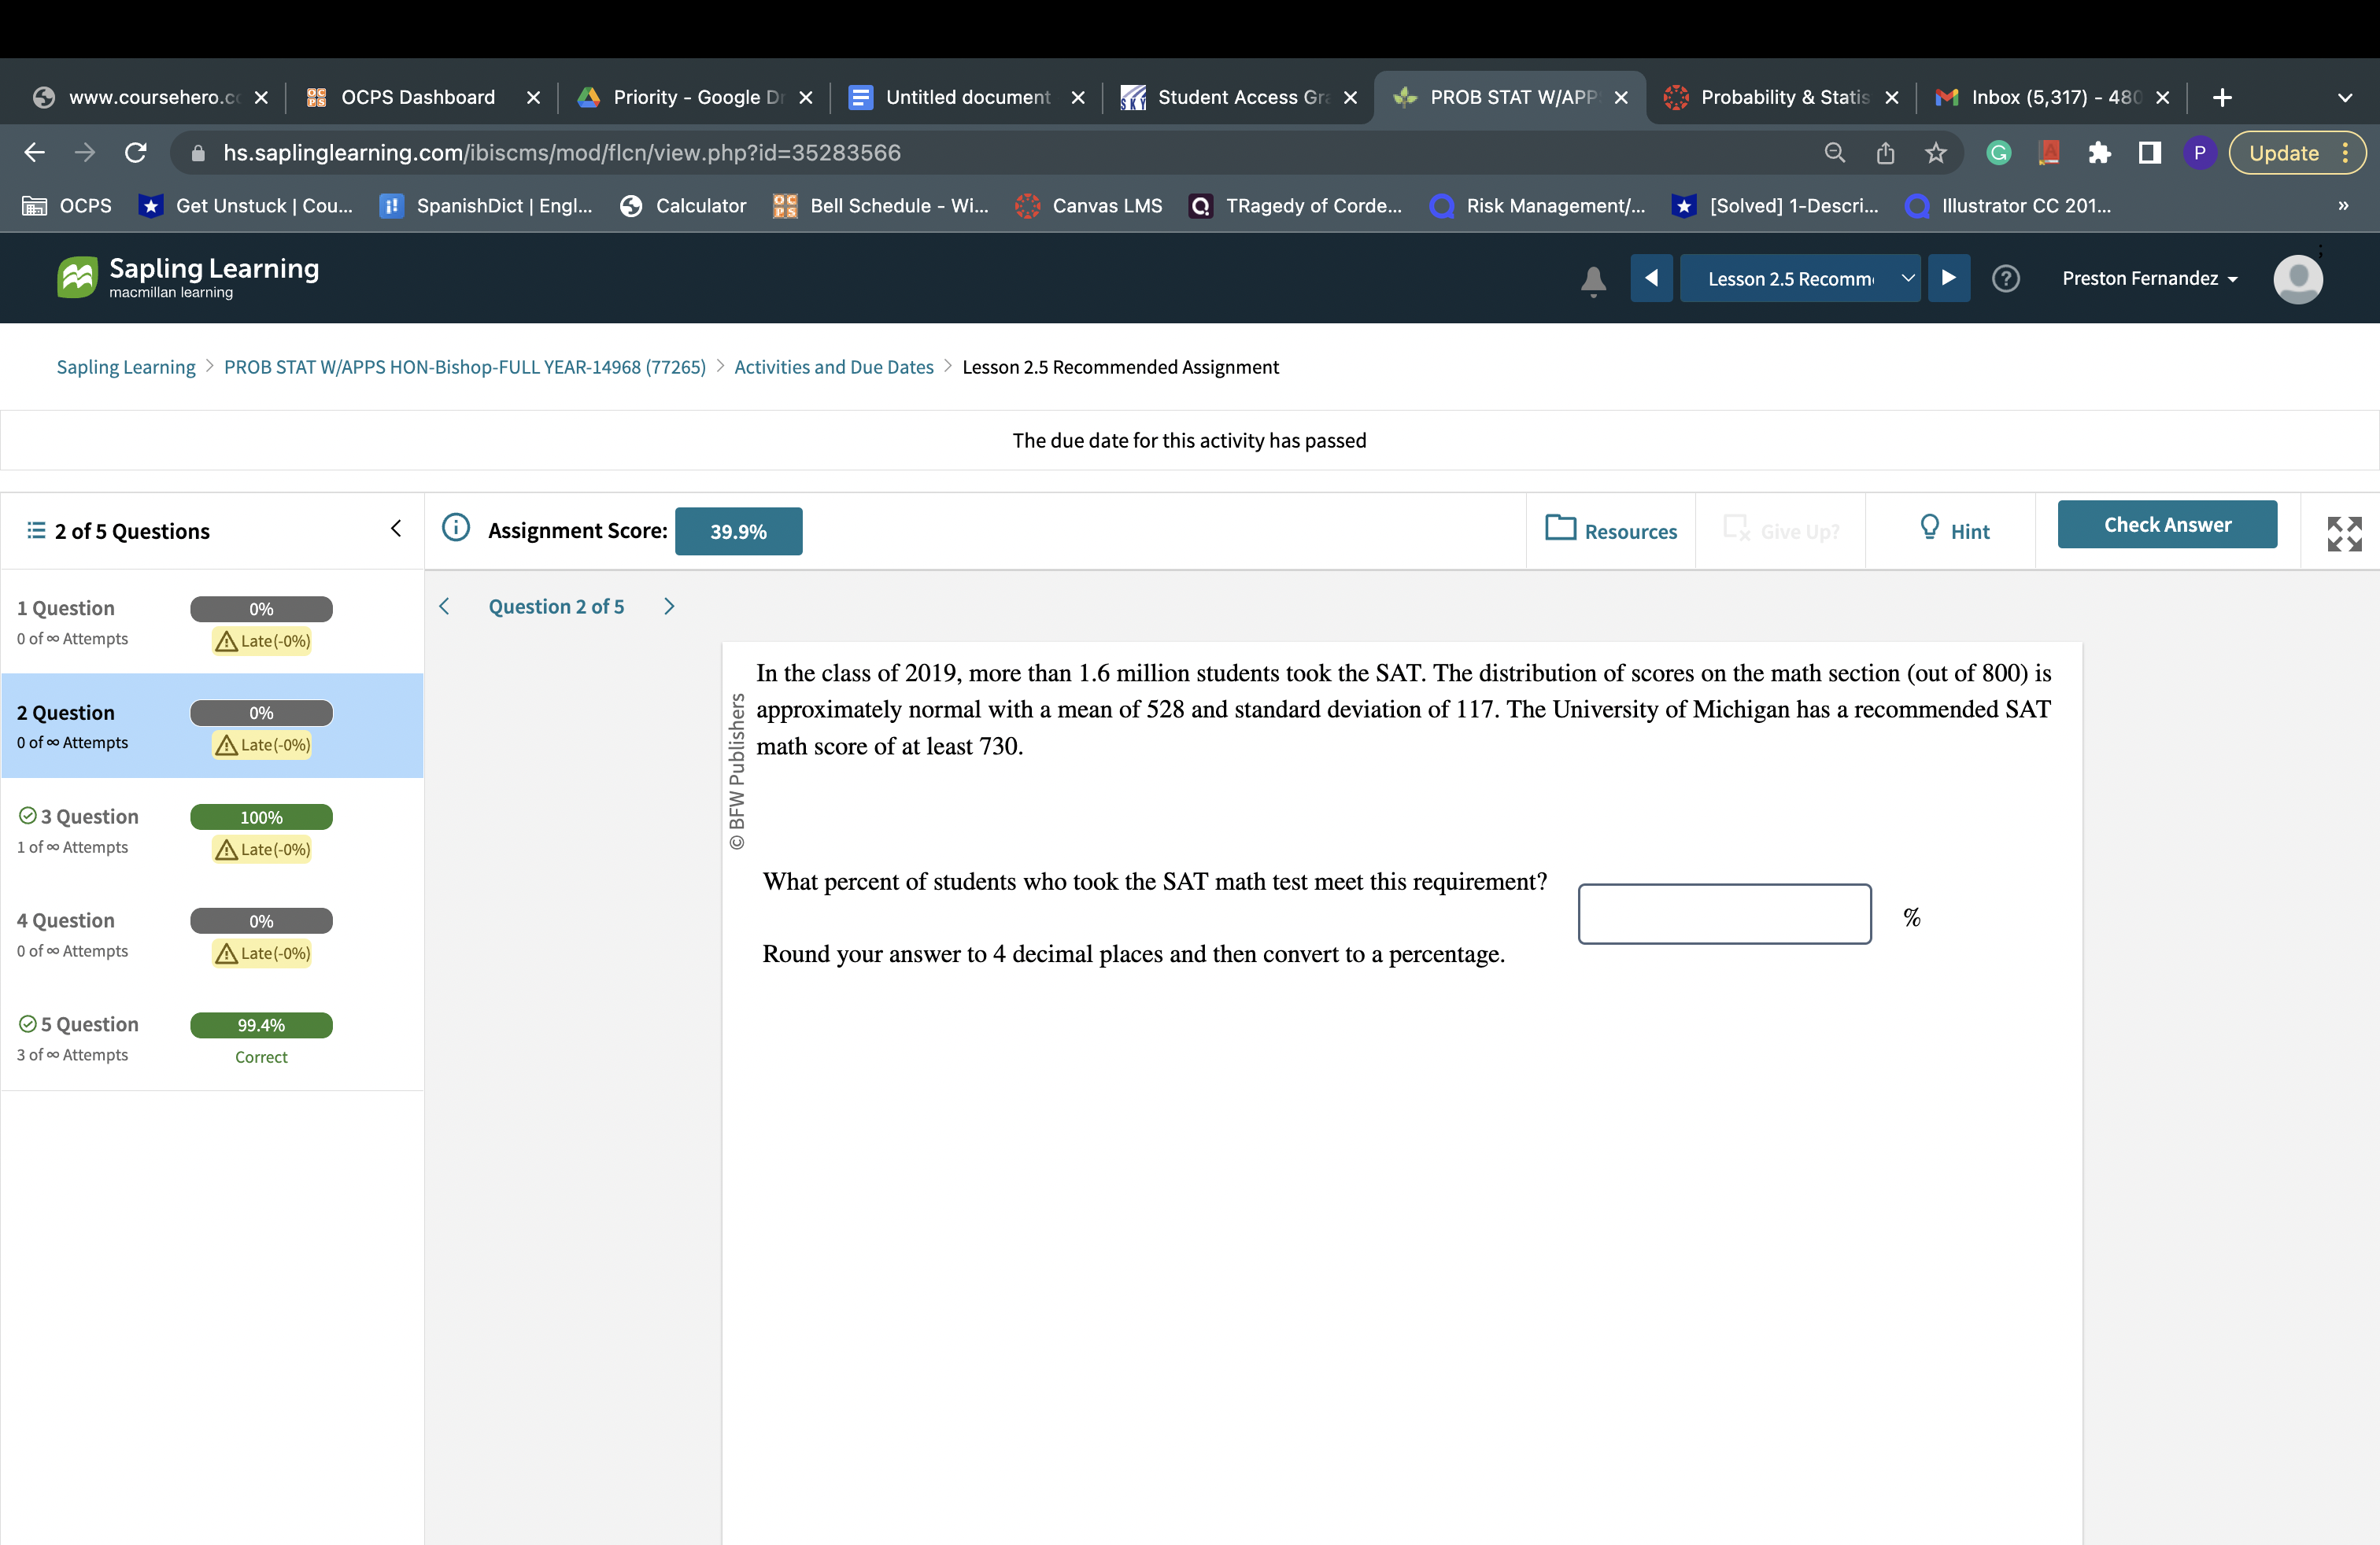Go to previous activity arrow button
The height and width of the screenshot is (1545, 2380).
(1651, 278)
